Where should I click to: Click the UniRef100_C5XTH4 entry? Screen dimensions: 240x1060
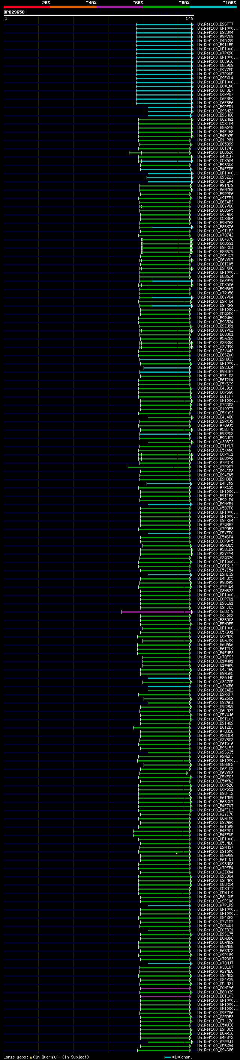215,123
